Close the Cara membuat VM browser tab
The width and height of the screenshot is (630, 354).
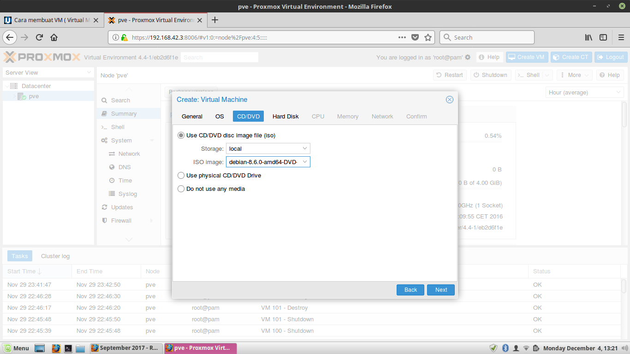96,20
